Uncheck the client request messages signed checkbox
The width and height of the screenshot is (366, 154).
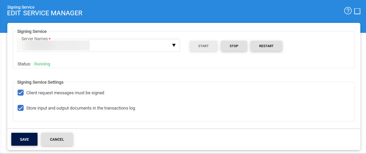(21, 93)
